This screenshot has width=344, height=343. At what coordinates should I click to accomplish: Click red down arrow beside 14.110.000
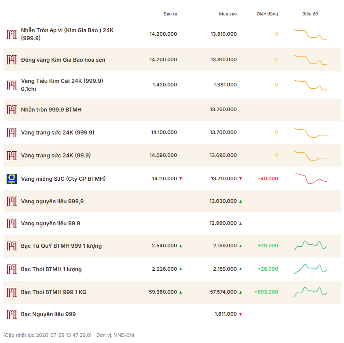[x=181, y=179]
